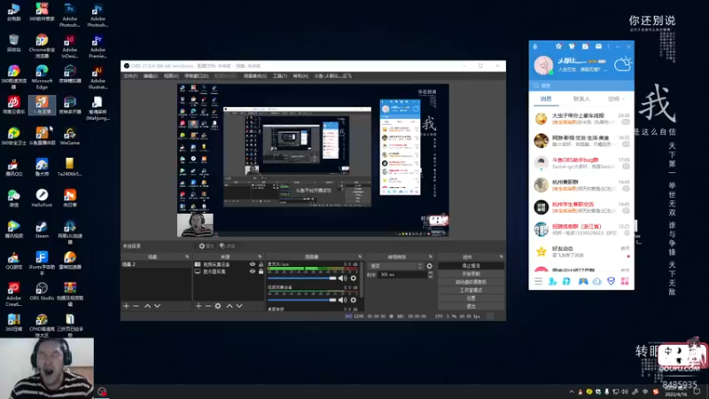Click the QQ search field

point(581,85)
